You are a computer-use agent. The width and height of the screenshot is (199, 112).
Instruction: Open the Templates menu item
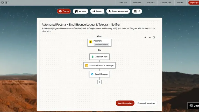pyautogui.click(x=123, y=3)
